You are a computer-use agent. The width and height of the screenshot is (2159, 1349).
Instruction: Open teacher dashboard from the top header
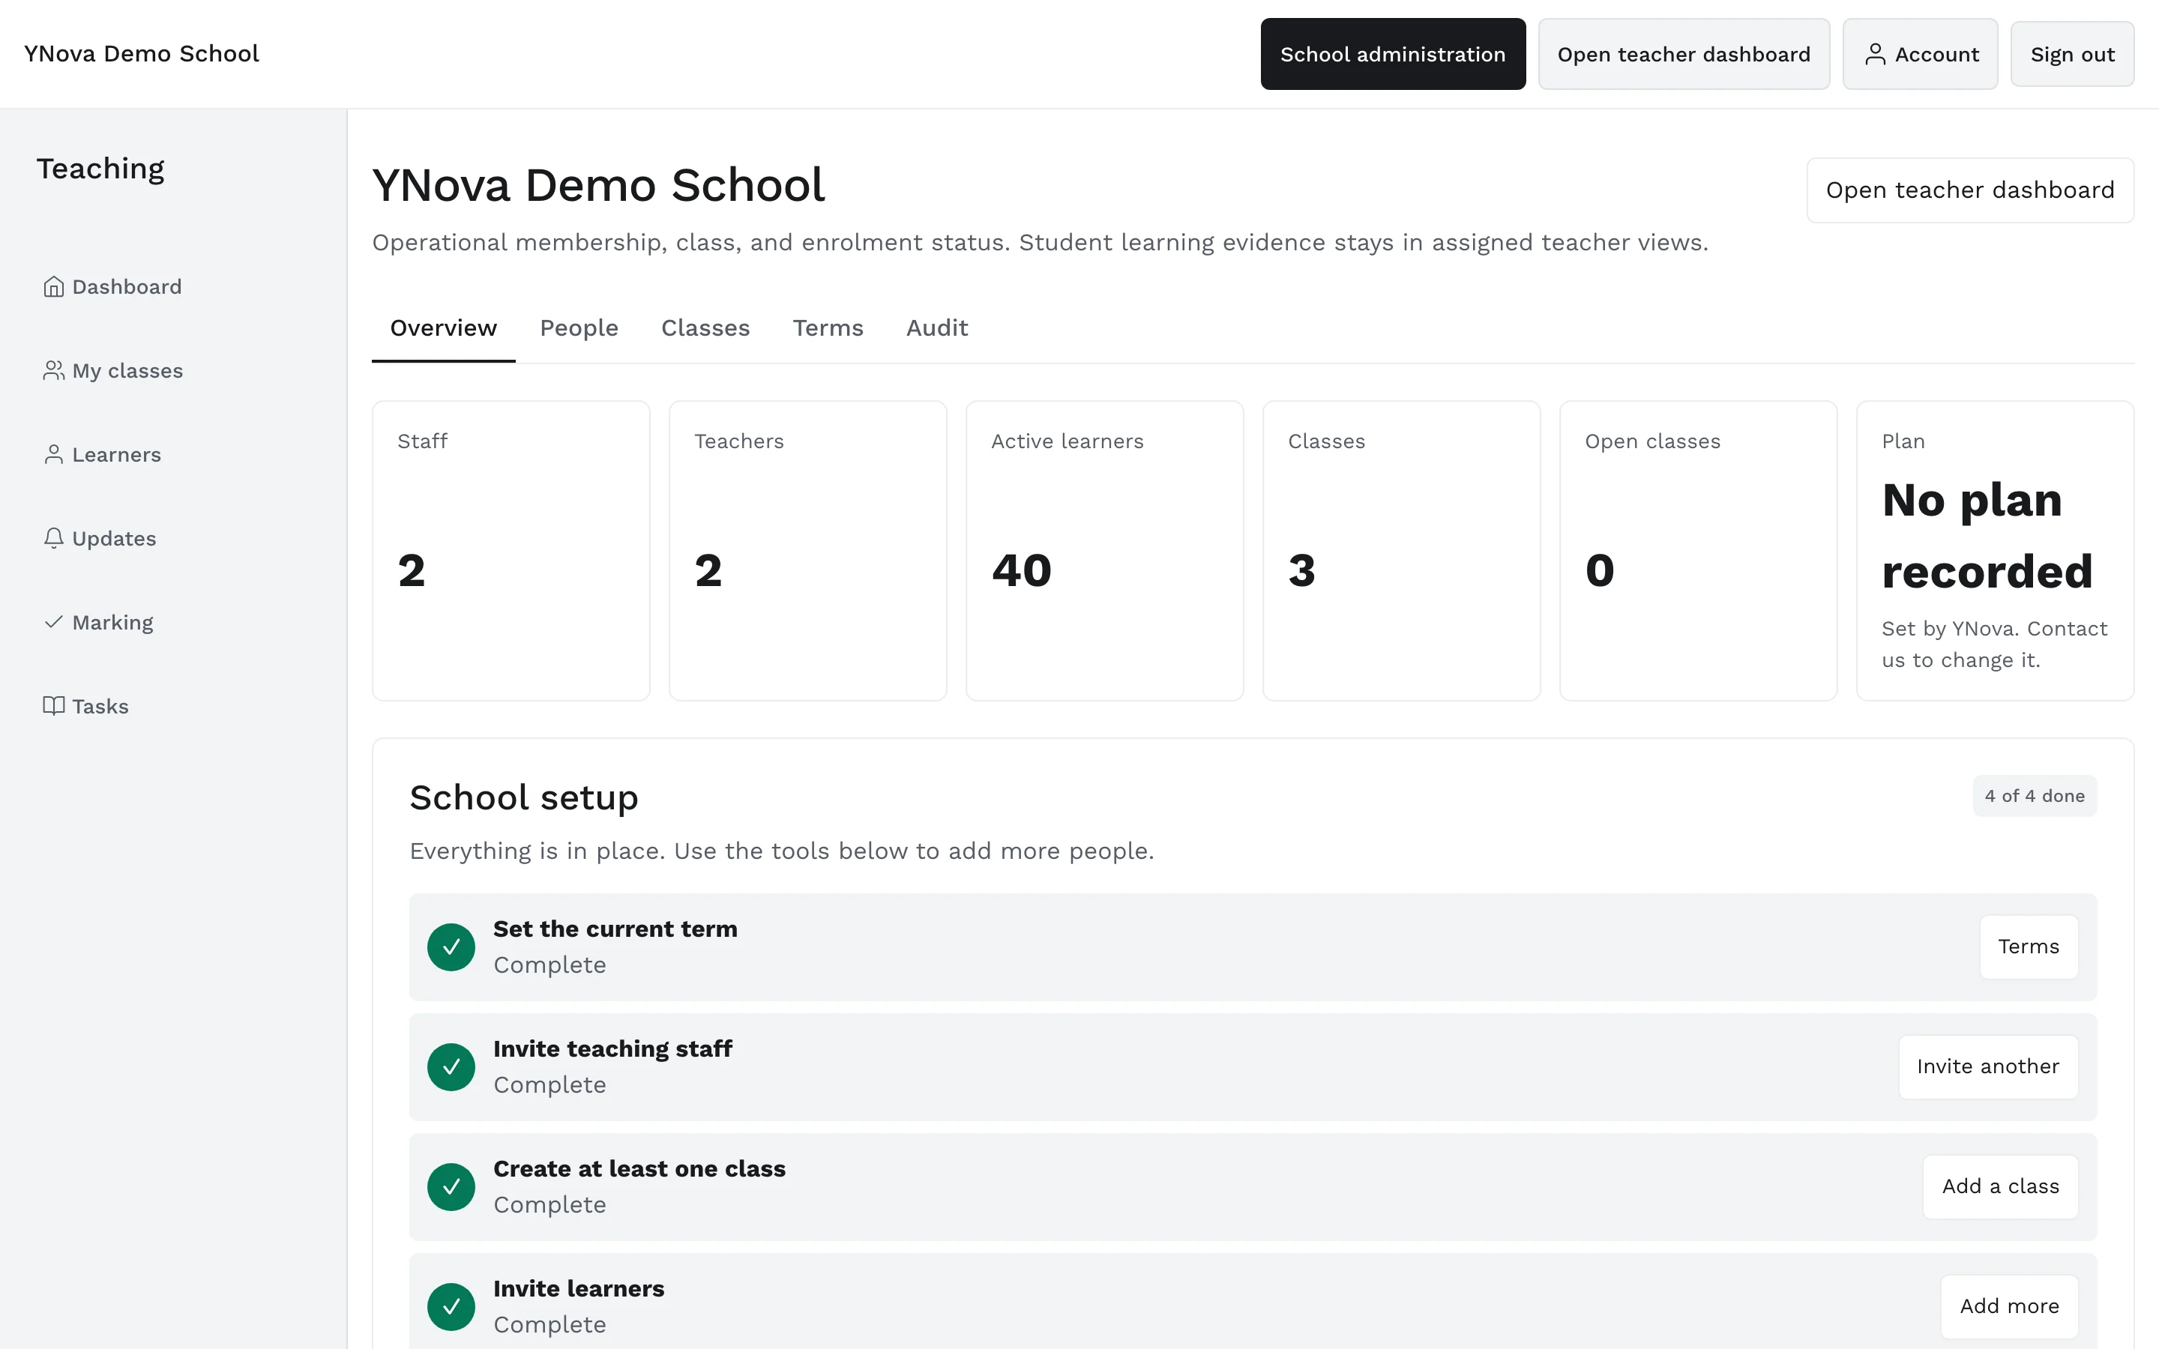(1684, 55)
